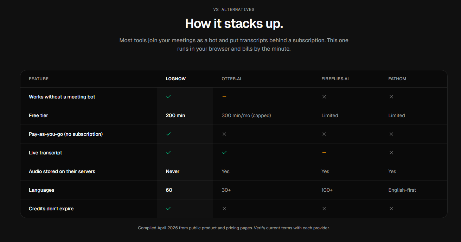Click the "Compiled April 2026" footnote text
Viewport: 461px width, 242px height.
click(x=234, y=228)
